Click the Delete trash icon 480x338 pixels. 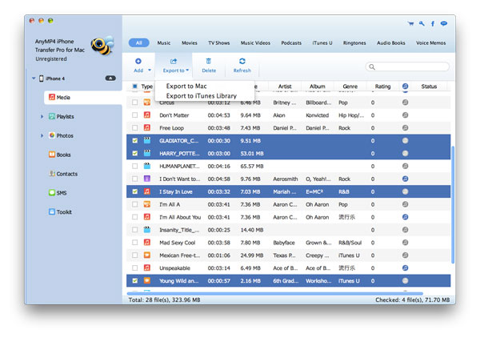(209, 62)
